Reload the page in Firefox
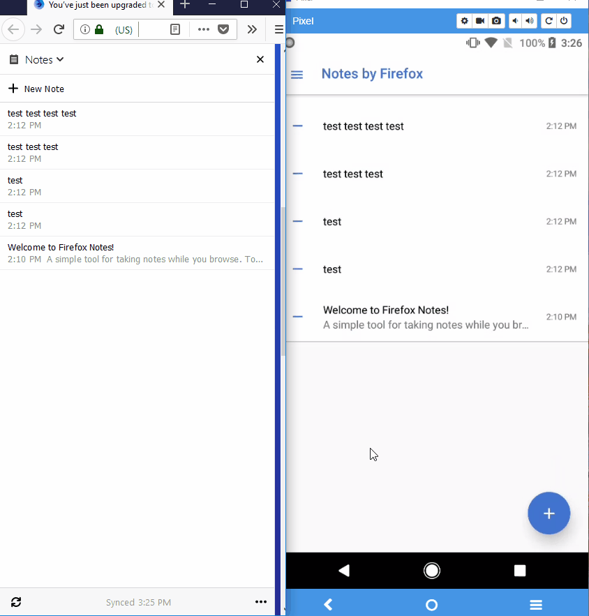The image size is (589, 616). point(59,29)
